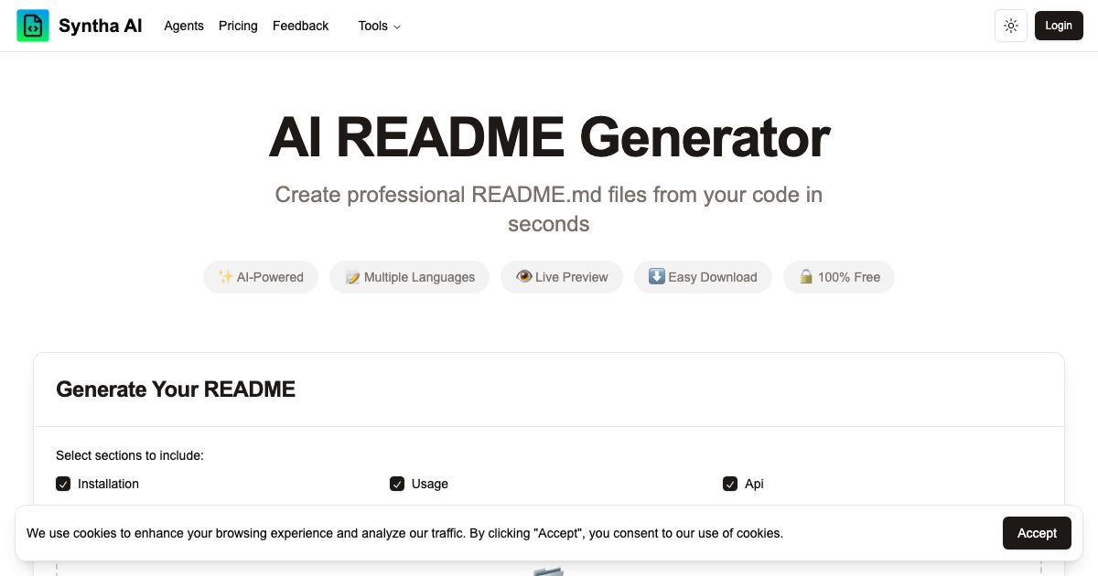The height and width of the screenshot is (576, 1098).
Task: Click the Login button
Action: 1059,26
